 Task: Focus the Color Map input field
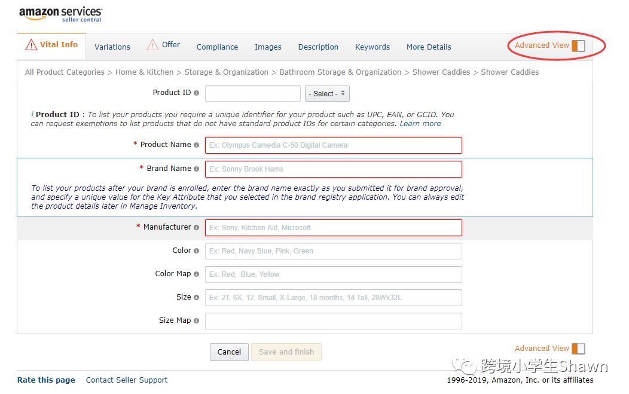334,274
